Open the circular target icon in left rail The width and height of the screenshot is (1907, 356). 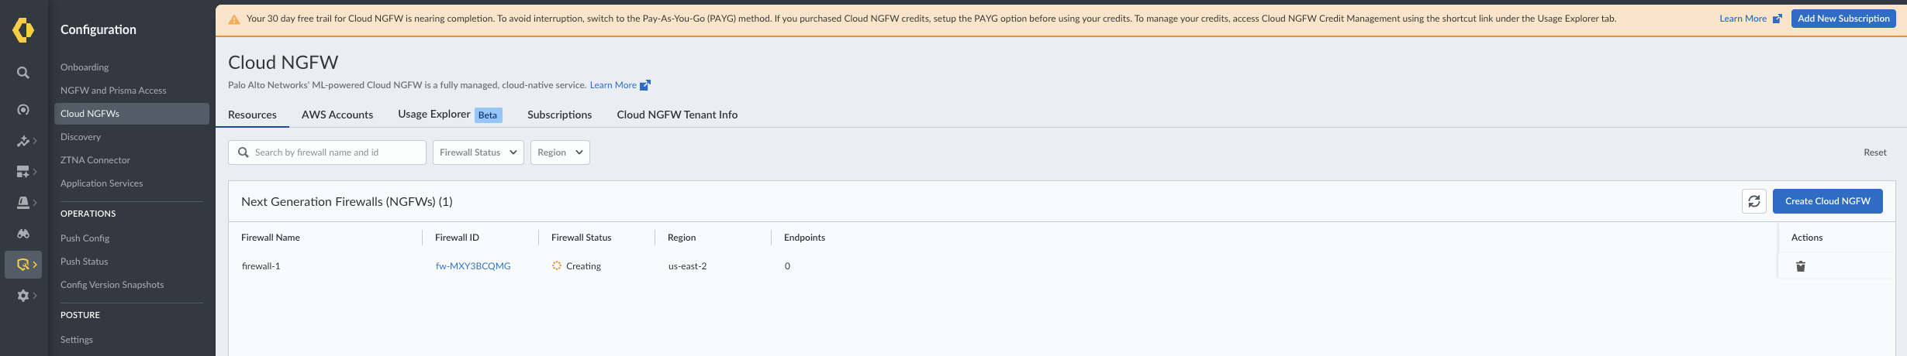23,110
